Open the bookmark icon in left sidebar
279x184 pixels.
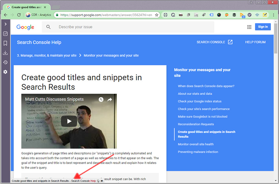pos(5,43)
